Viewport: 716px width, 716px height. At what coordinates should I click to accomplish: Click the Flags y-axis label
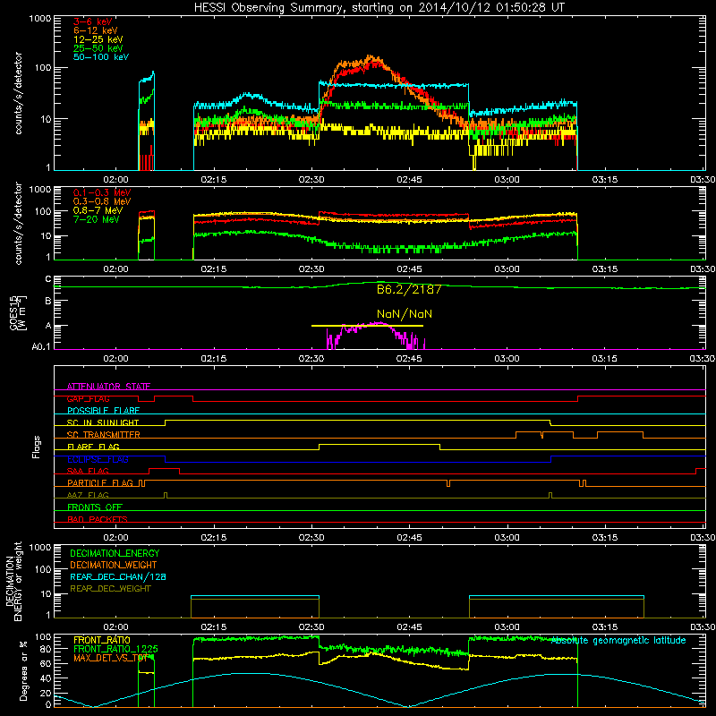36,447
